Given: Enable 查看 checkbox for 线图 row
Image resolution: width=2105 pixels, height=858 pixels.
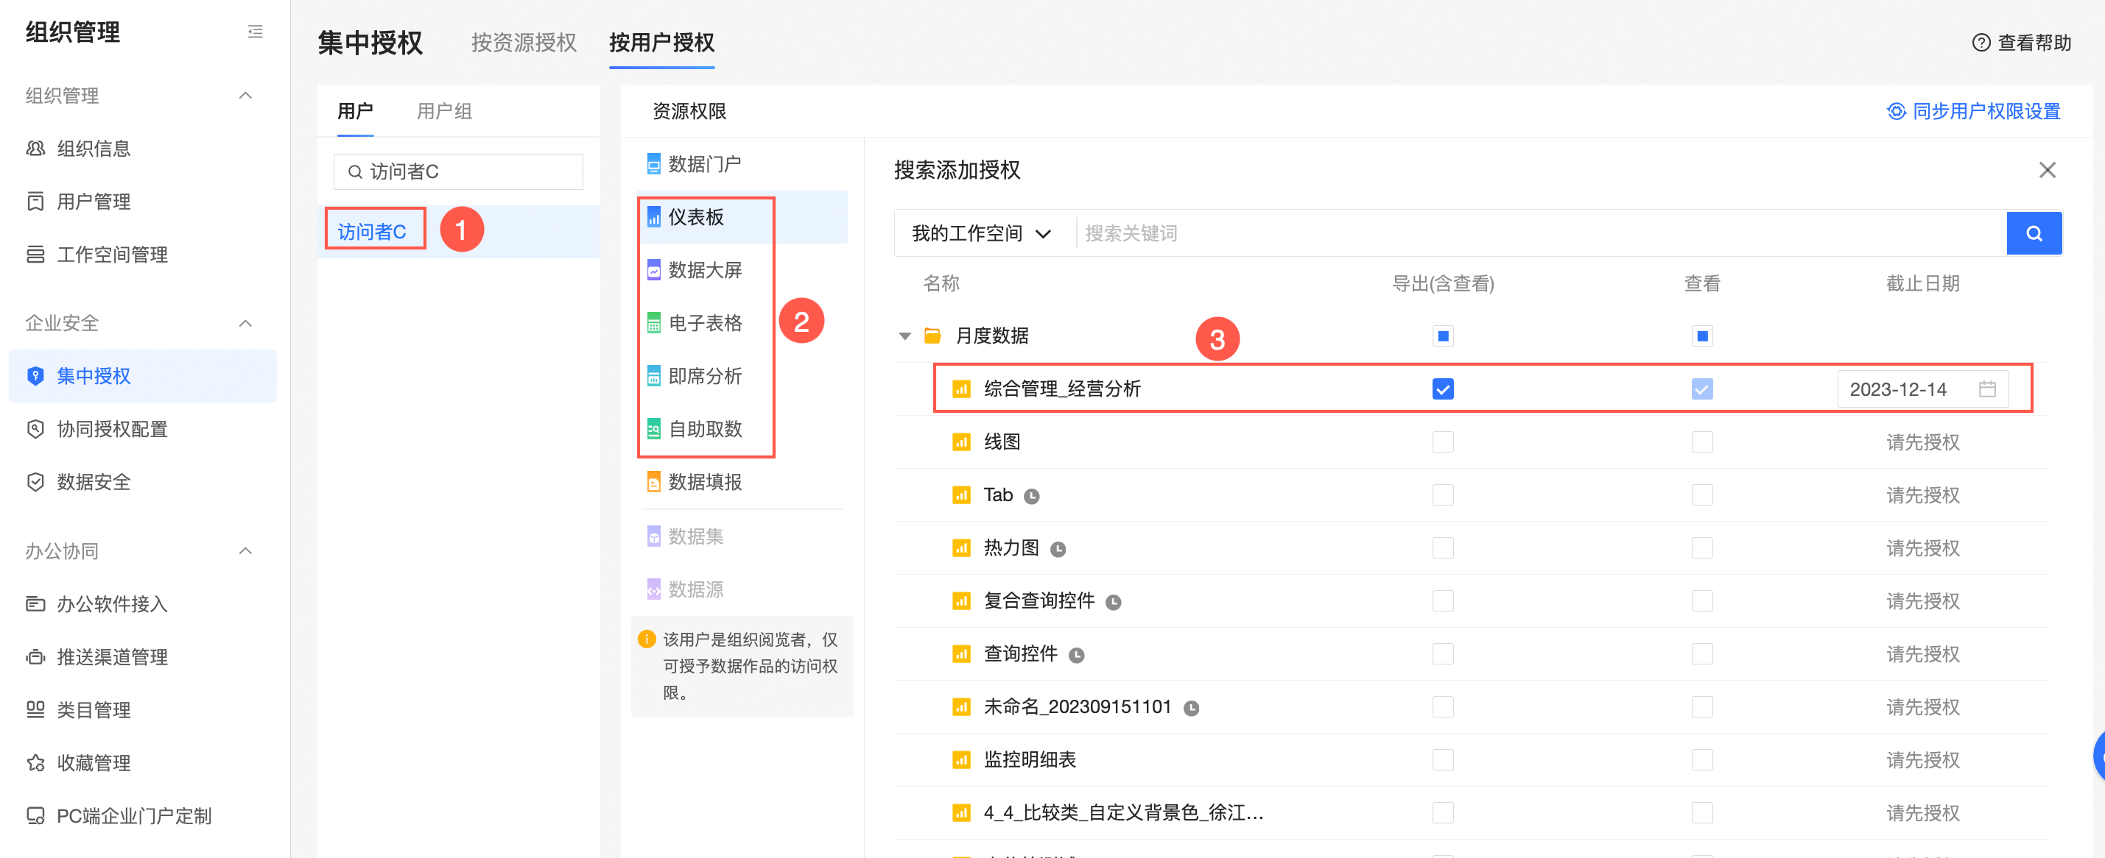Looking at the screenshot, I should click(1701, 442).
